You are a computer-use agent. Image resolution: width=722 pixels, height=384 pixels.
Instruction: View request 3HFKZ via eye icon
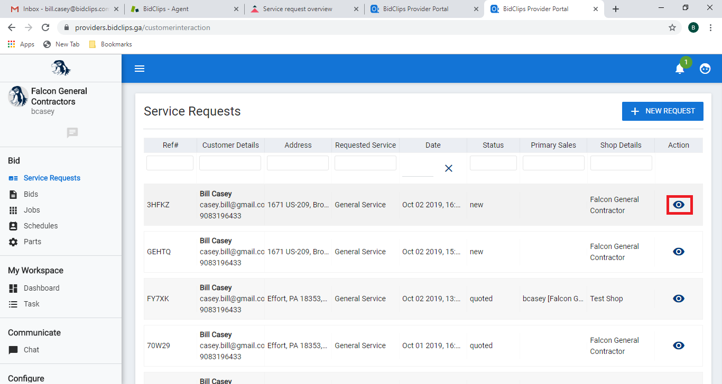pyautogui.click(x=679, y=205)
